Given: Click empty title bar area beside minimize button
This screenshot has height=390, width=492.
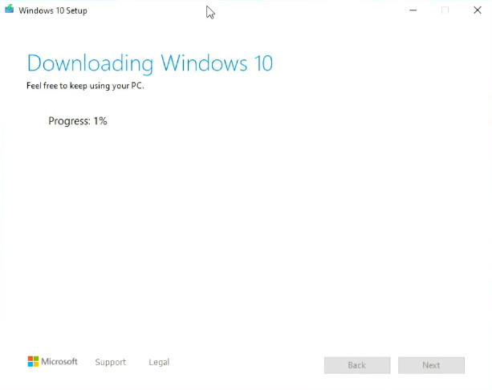Looking at the screenshot, I should (x=321, y=11).
